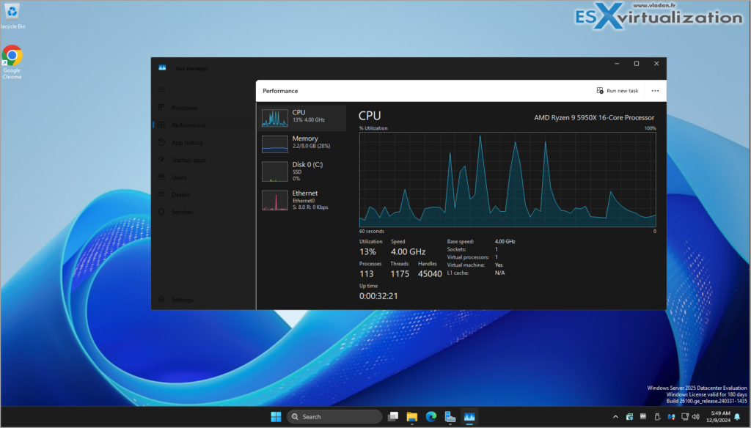
Task: Collapse the Task Manager navigation pane
Action: click(161, 89)
